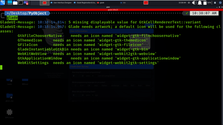The width and height of the screenshot is (223, 125).
Task: Click the green terminal cursor block
Action: (1, 67)
